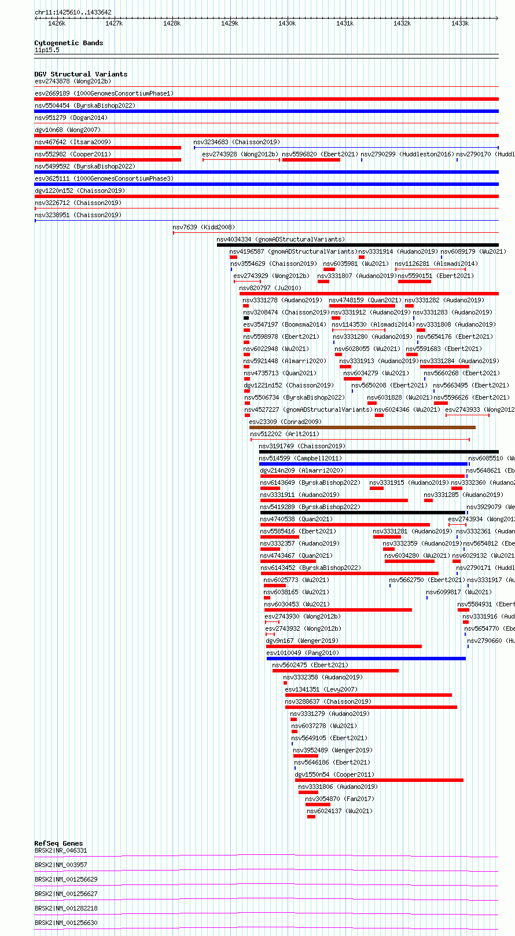This screenshot has width=515, height=936.
Task: Click the esv23309 Conrad2009 label
Action: click(x=285, y=422)
